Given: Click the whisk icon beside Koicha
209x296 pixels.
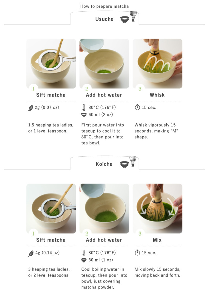Looking at the screenshot, I should (x=133, y=161).
